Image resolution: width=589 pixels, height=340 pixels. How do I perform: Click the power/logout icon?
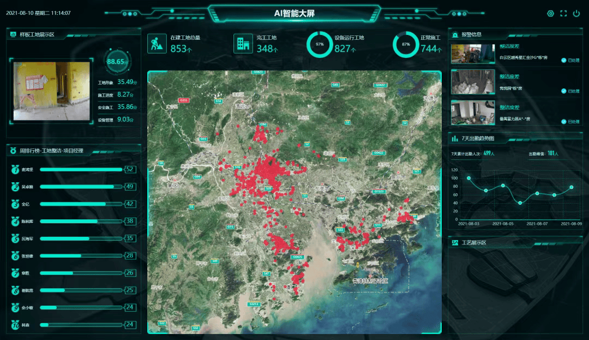point(576,13)
